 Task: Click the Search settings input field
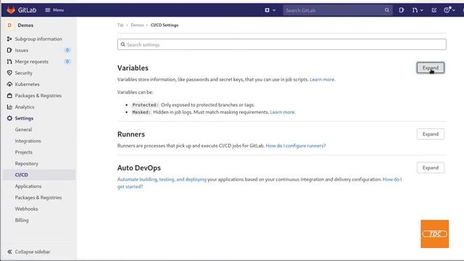(x=282, y=44)
